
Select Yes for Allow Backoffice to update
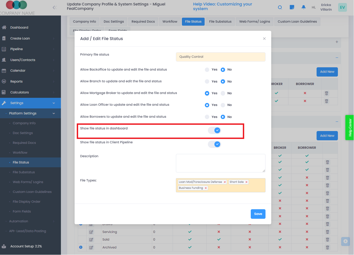click(x=207, y=69)
